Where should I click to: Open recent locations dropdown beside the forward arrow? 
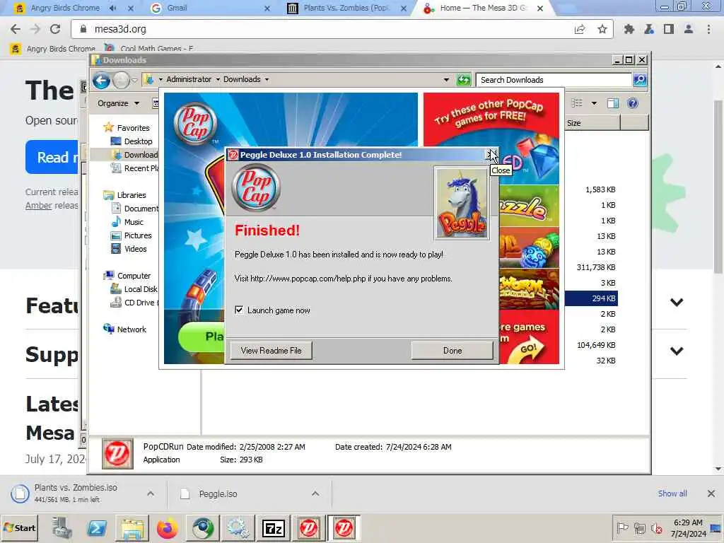(x=134, y=80)
